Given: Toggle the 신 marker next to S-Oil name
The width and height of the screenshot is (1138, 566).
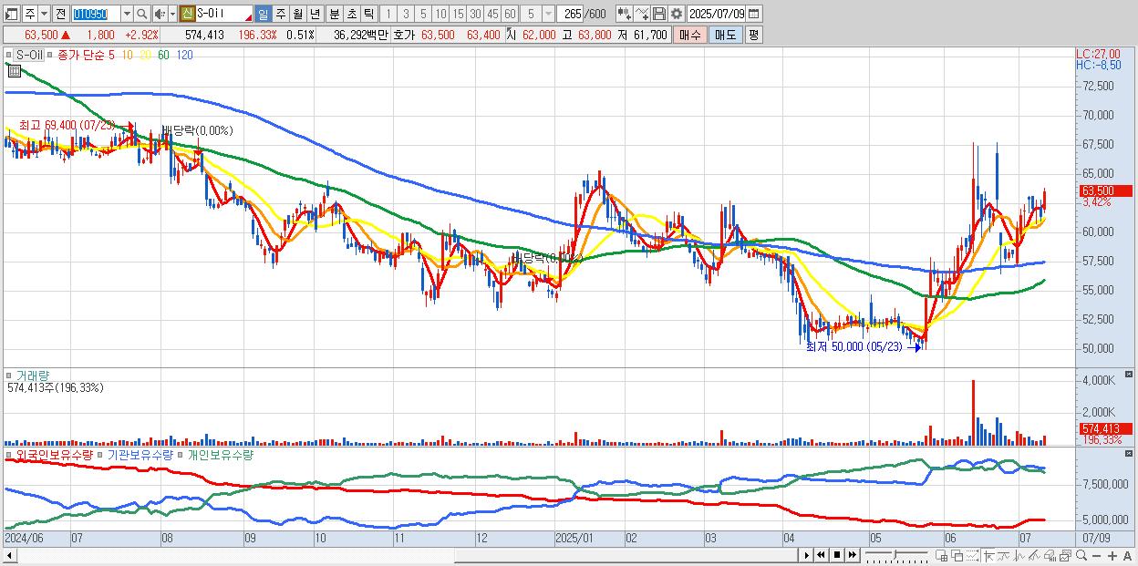Looking at the screenshot, I should pyautogui.click(x=187, y=14).
